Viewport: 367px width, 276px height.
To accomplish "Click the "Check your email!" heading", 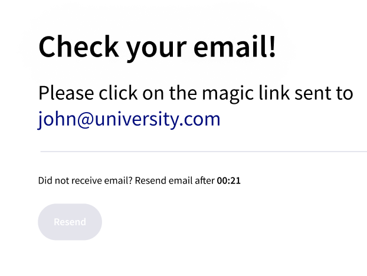I will click(157, 47).
